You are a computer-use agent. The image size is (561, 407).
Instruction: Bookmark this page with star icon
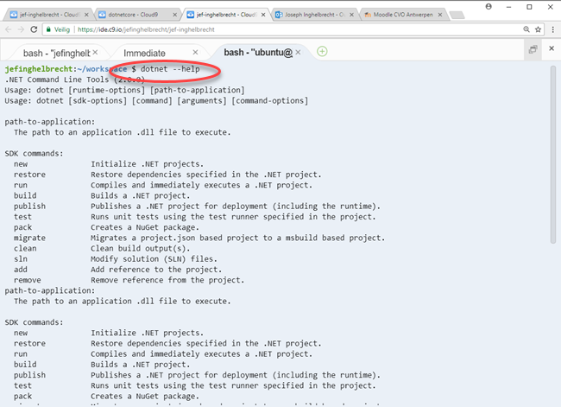(537, 29)
